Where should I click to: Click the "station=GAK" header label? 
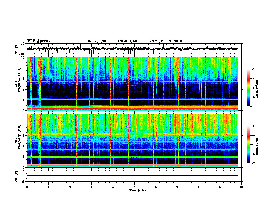tap(128, 41)
